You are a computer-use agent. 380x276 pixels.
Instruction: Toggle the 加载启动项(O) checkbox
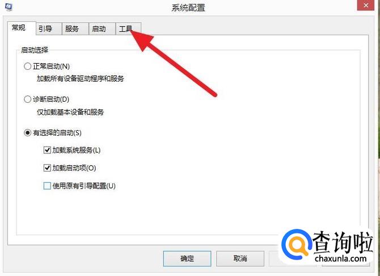click(47, 168)
